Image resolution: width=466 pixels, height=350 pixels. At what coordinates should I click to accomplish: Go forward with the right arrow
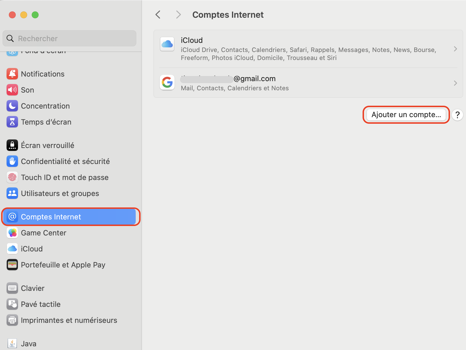(x=179, y=15)
